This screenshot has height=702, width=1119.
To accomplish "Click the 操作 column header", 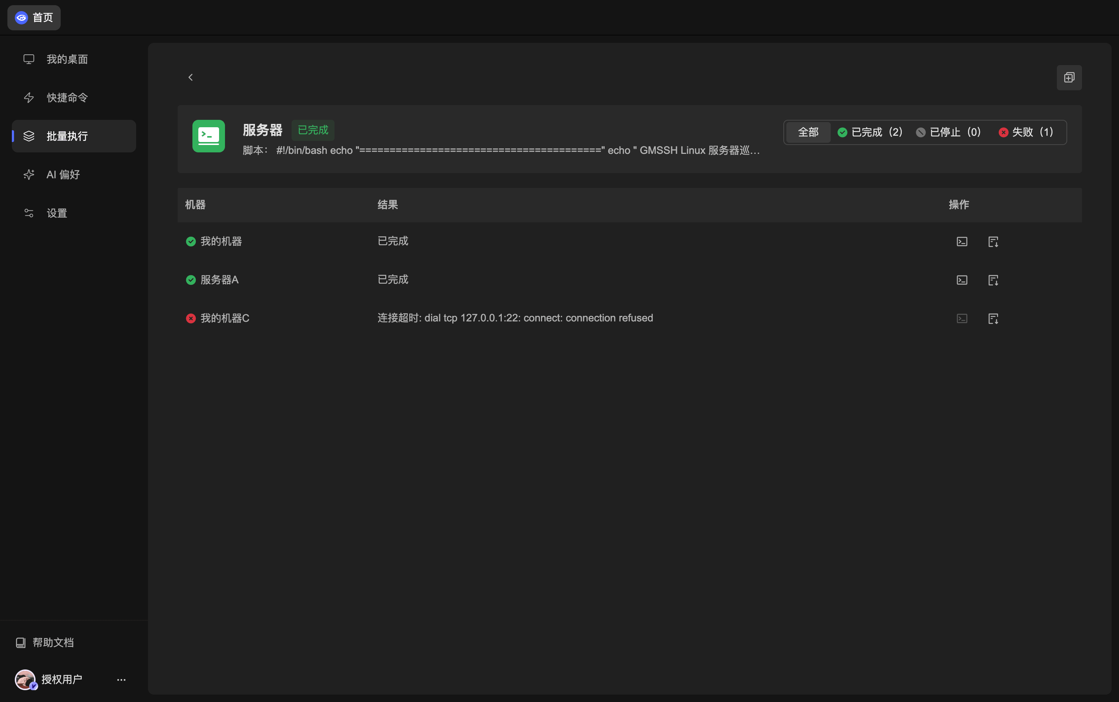I will 959,205.
